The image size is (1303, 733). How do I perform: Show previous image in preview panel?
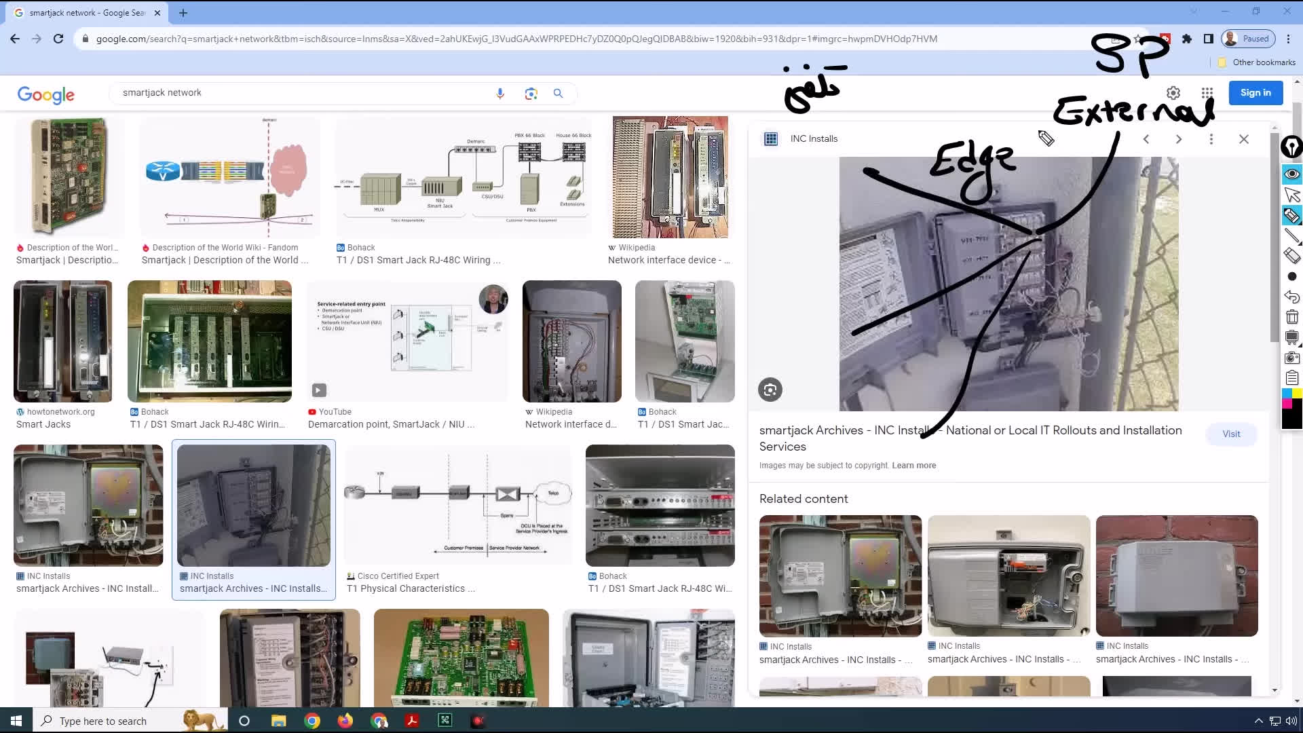tap(1146, 139)
